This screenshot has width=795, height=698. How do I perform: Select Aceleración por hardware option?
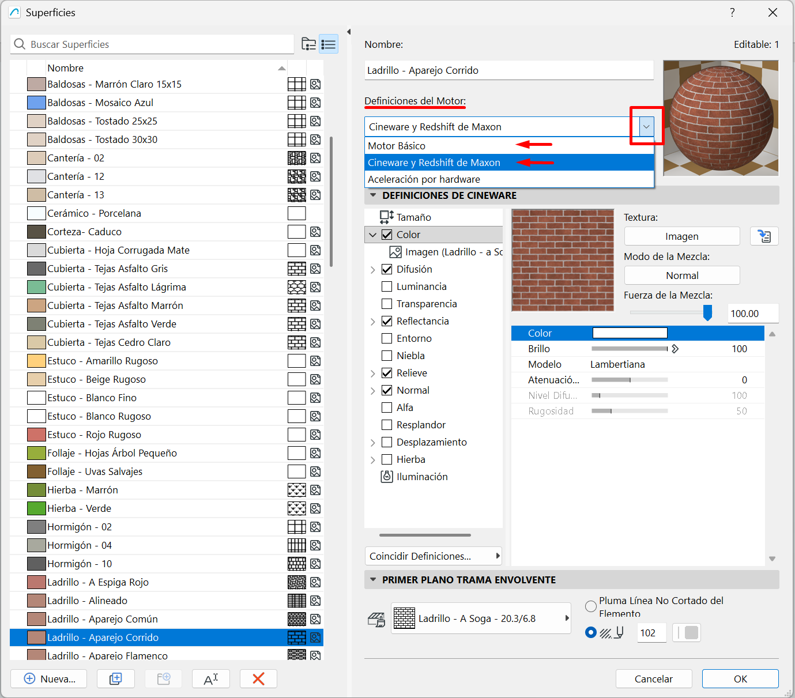[424, 179]
